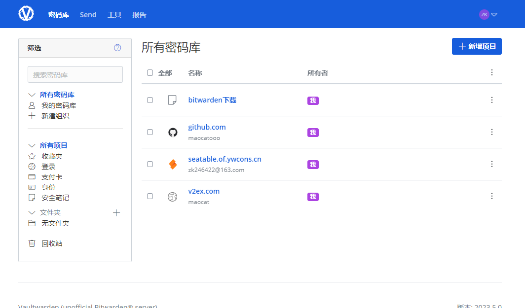Click the GitHub icon in the list
The width and height of the screenshot is (525, 308).
click(x=172, y=132)
